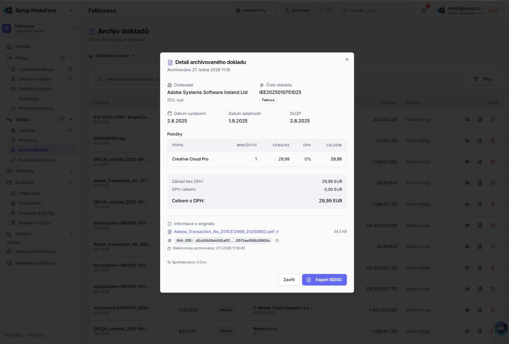
Task: Open the chatbot assistant icon
Action: coord(501,328)
